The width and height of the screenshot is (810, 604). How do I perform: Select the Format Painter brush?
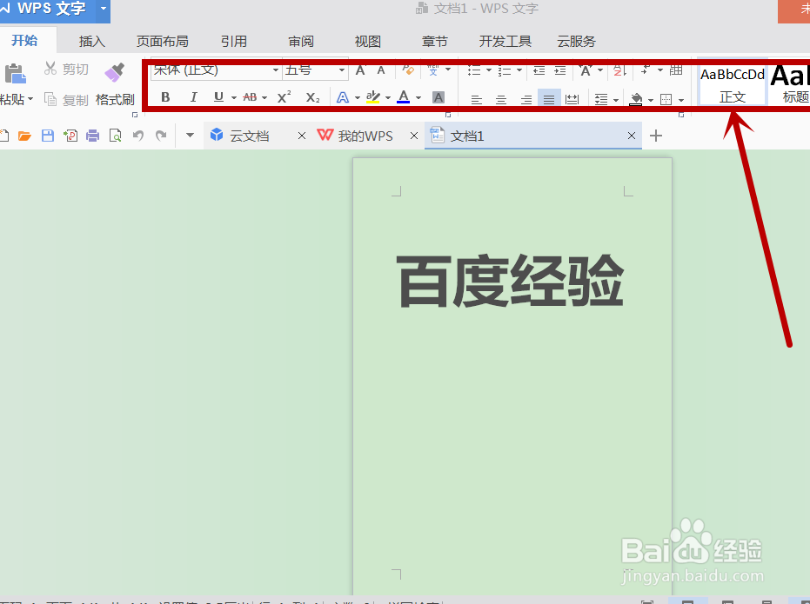click(114, 73)
